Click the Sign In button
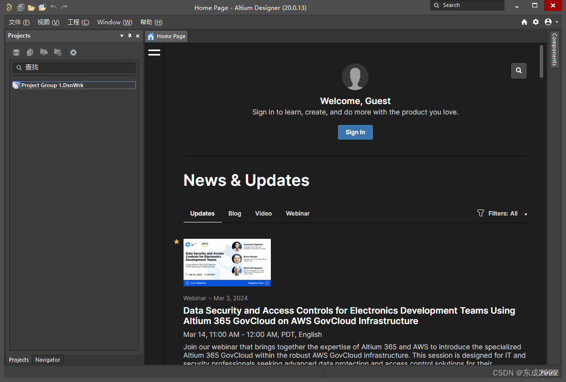This screenshot has height=382, width=566. coord(355,132)
